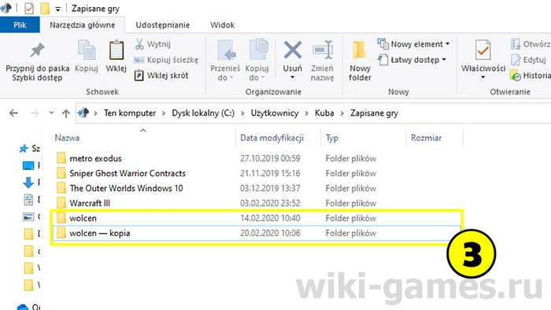
Task: Sort by Typ column header
Action: coord(332,138)
